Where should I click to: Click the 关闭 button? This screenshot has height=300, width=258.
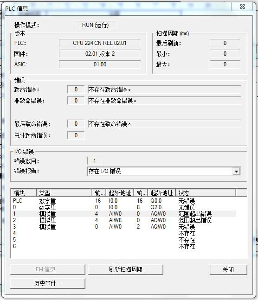228,269
